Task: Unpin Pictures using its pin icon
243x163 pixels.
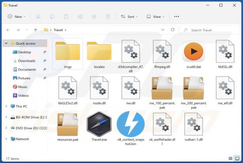Action: click(45, 78)
